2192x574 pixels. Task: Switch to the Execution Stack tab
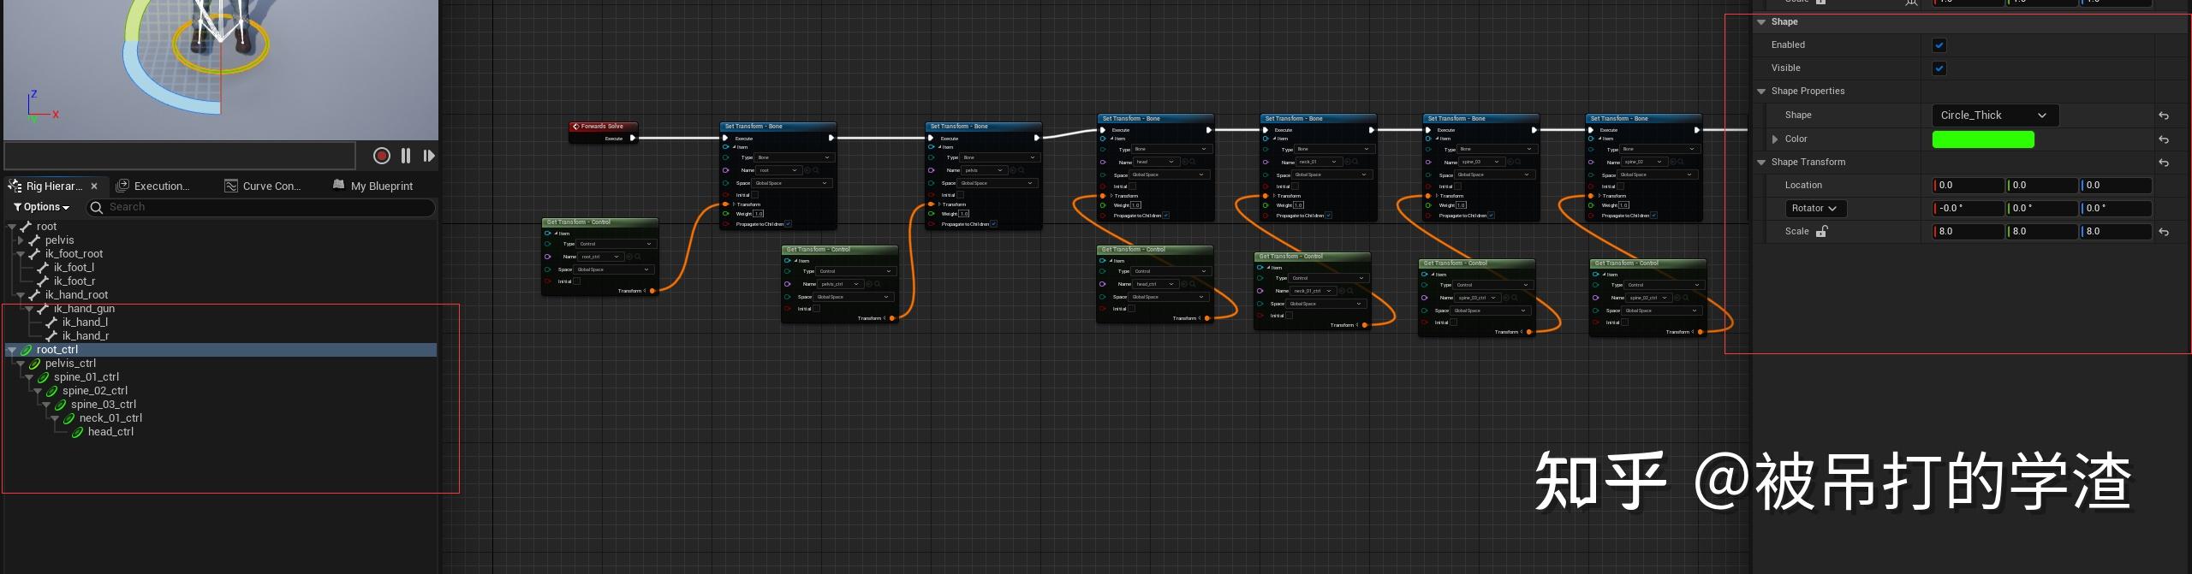click(x=153, y=186)
